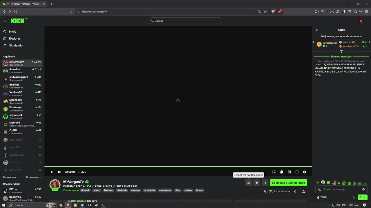
Task: Click Regala Suscripciones button
Action: click(288, 183)
